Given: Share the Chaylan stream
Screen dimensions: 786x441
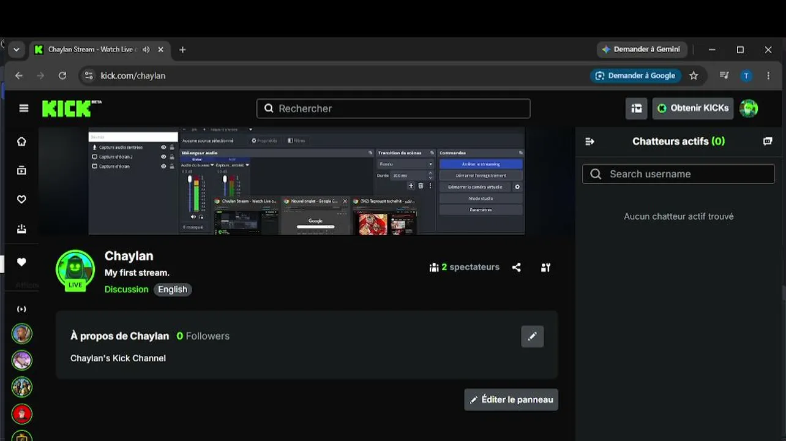Looking at the screenshot, I should click(517, 267).
